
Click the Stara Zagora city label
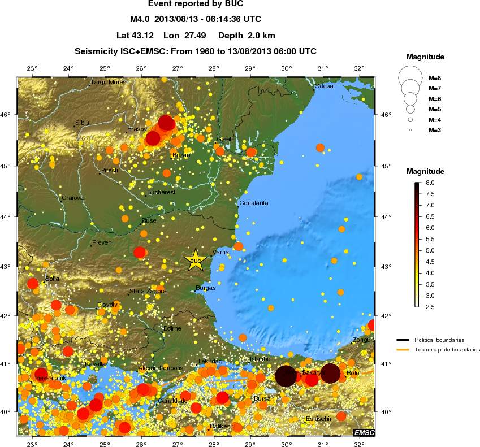click(x=148, y=291)
